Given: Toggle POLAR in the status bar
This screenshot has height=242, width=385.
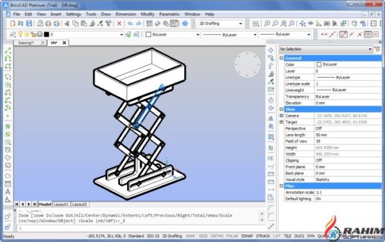Looking at the screenshot, I should 232,236.
